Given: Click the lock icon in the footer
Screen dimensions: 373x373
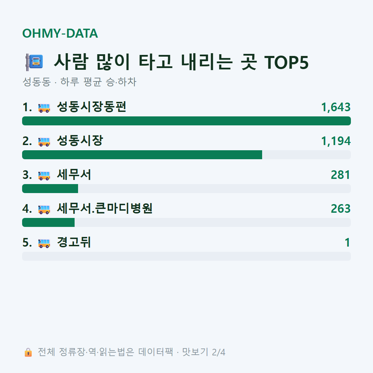Looking at the screenshot, I should click(28, 352).
